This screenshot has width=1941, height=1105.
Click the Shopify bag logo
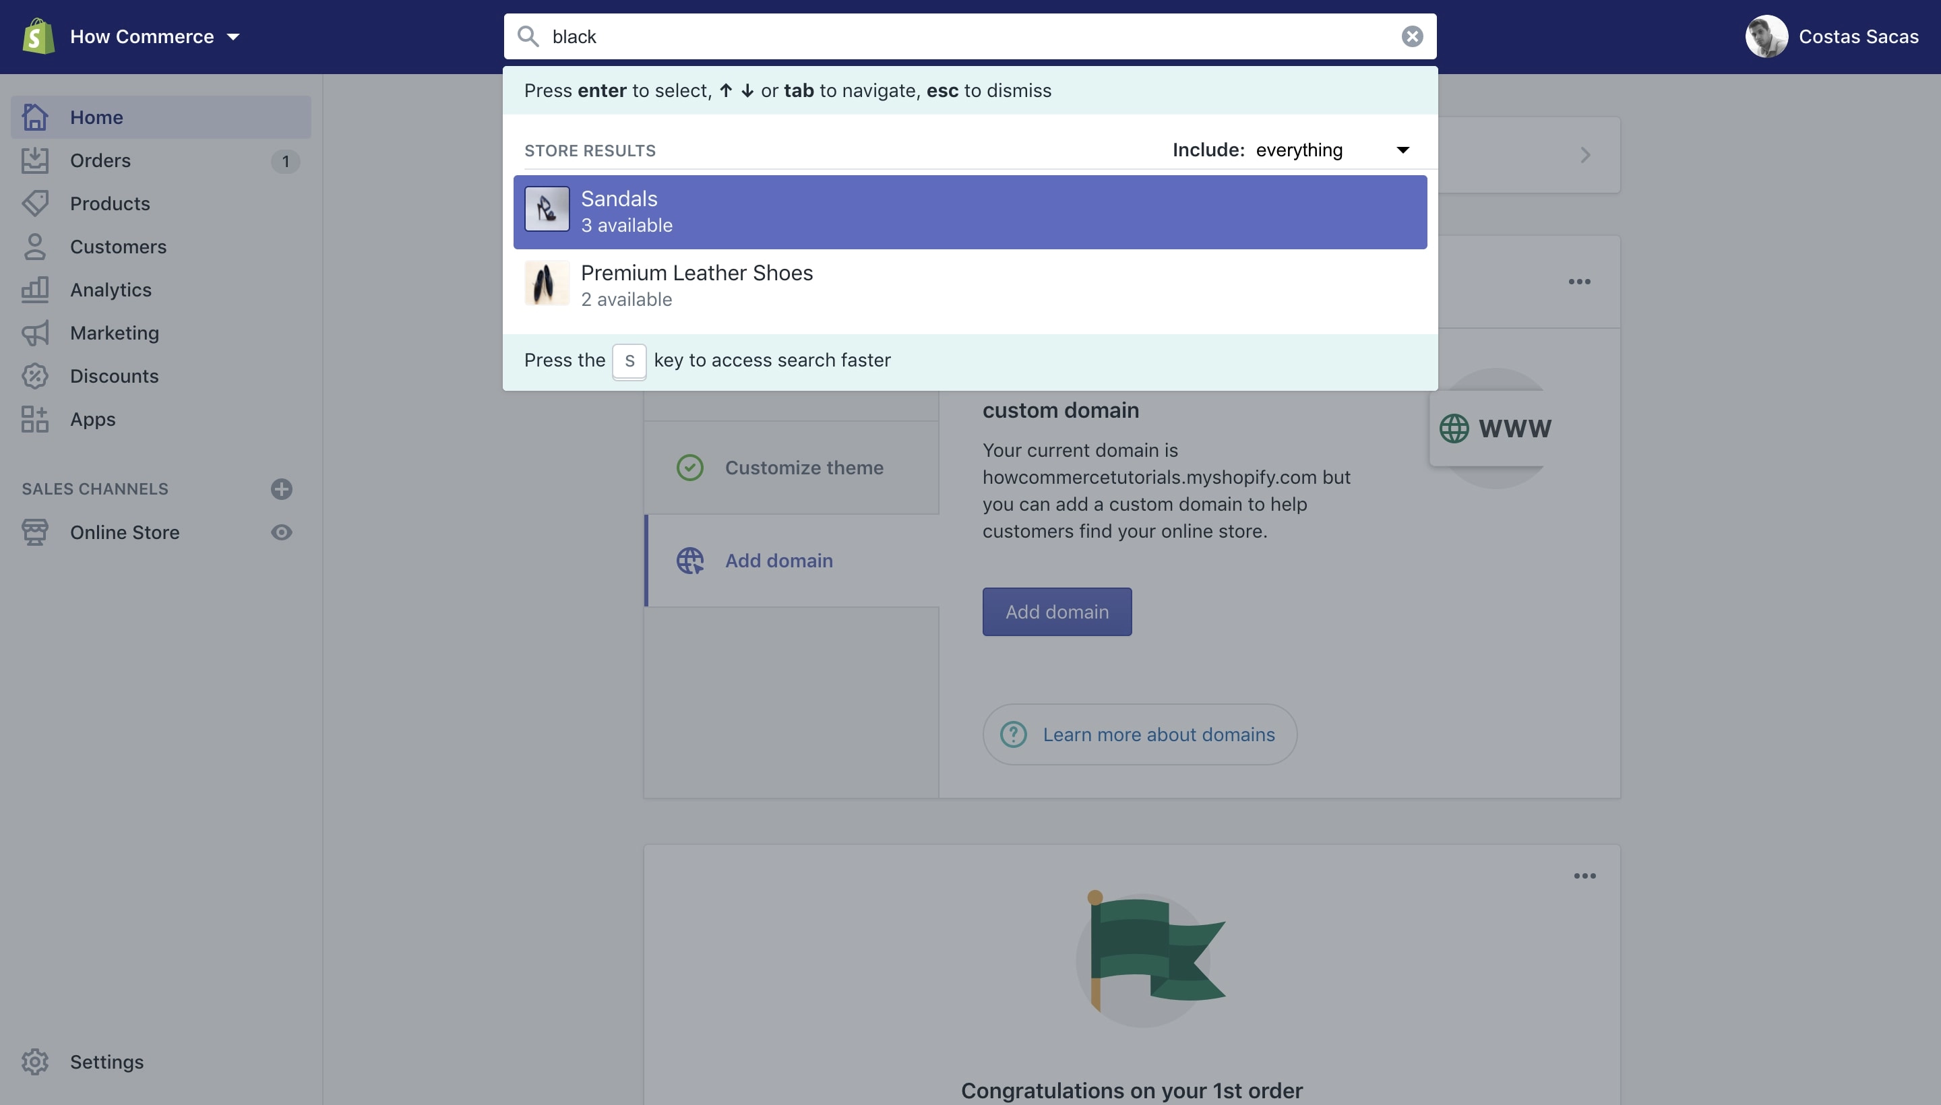tap(38, 36)
